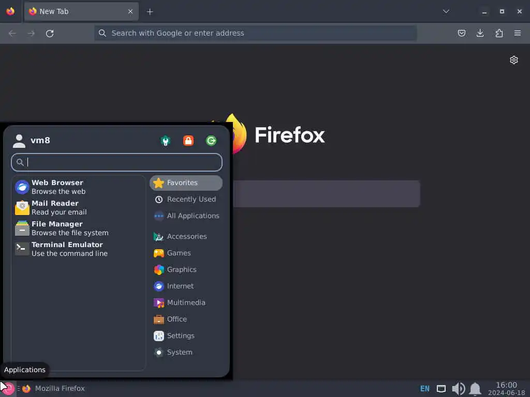Click the Firefox View icon
Screen dimensions: 530x397
click(x=10, y=11)
